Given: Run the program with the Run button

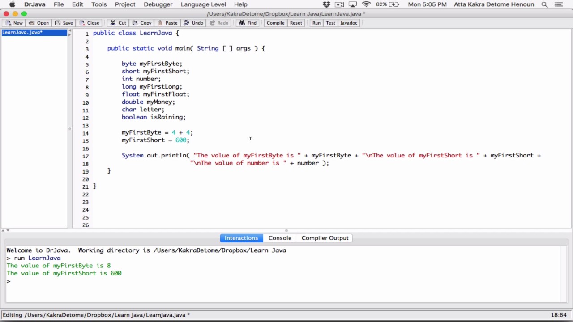Looking at the screenshot, I should pos(316,23).
